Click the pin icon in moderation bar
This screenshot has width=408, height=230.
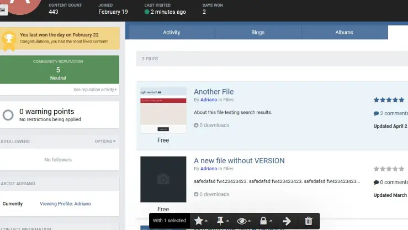[222, 221]
